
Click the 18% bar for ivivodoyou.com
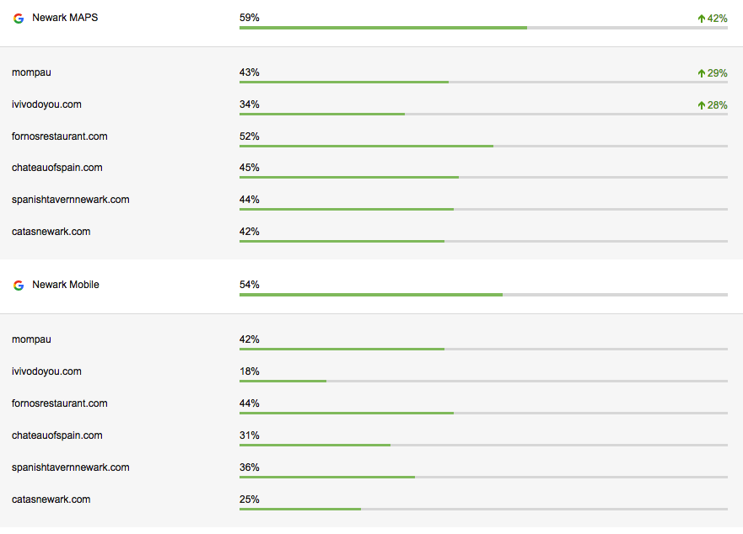click(x=483, y=382)
